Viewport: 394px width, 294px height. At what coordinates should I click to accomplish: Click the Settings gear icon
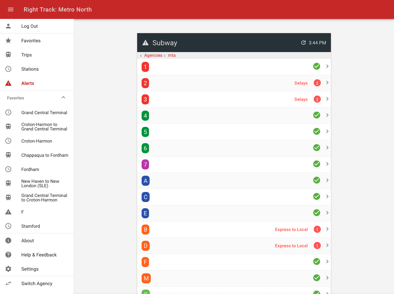(x=8, y=269)
